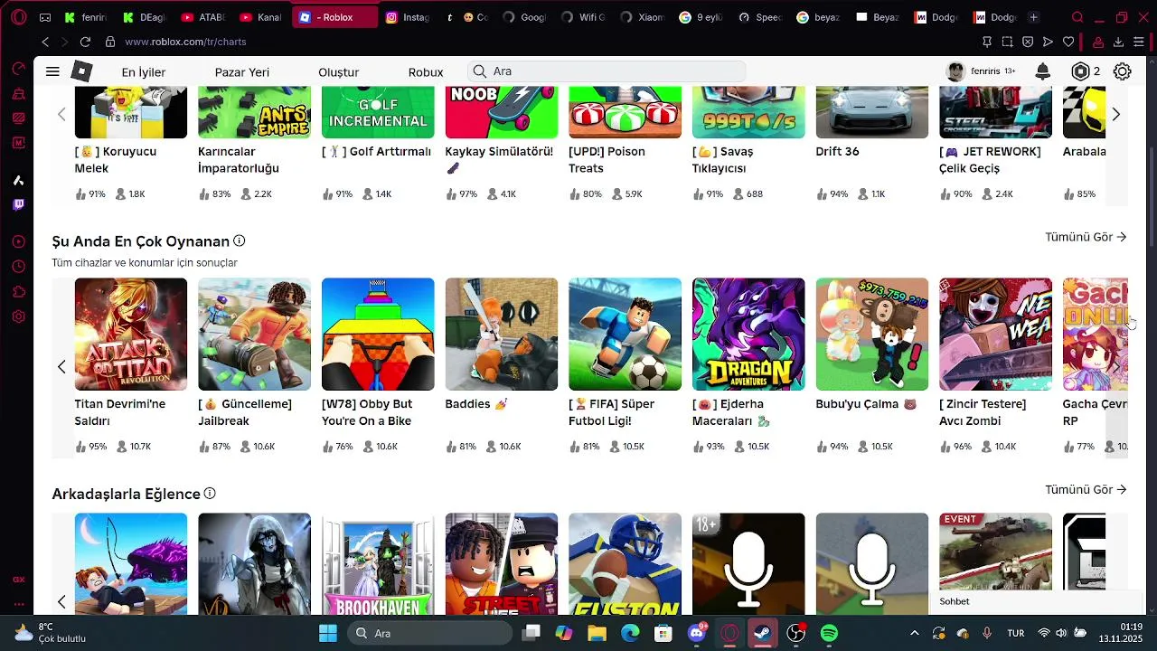1157x651 pixels.
Task: Click the fenriris profile avatar
Action: 955,71
